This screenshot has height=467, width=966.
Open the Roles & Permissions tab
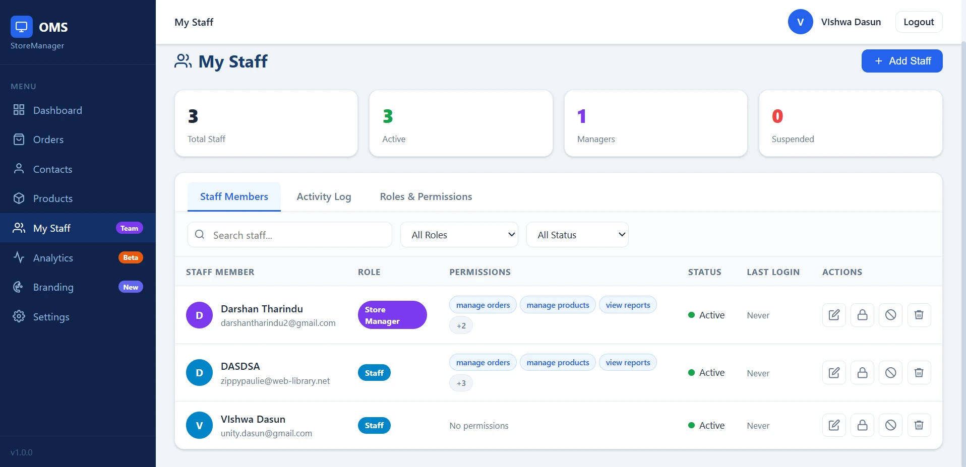click(426, 196)
